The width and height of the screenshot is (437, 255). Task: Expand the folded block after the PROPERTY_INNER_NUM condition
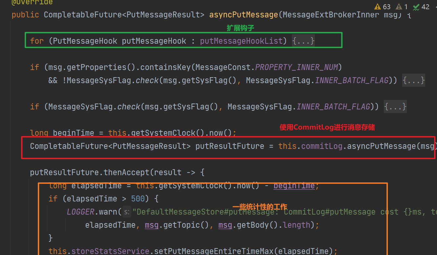[x=414, y=80]
